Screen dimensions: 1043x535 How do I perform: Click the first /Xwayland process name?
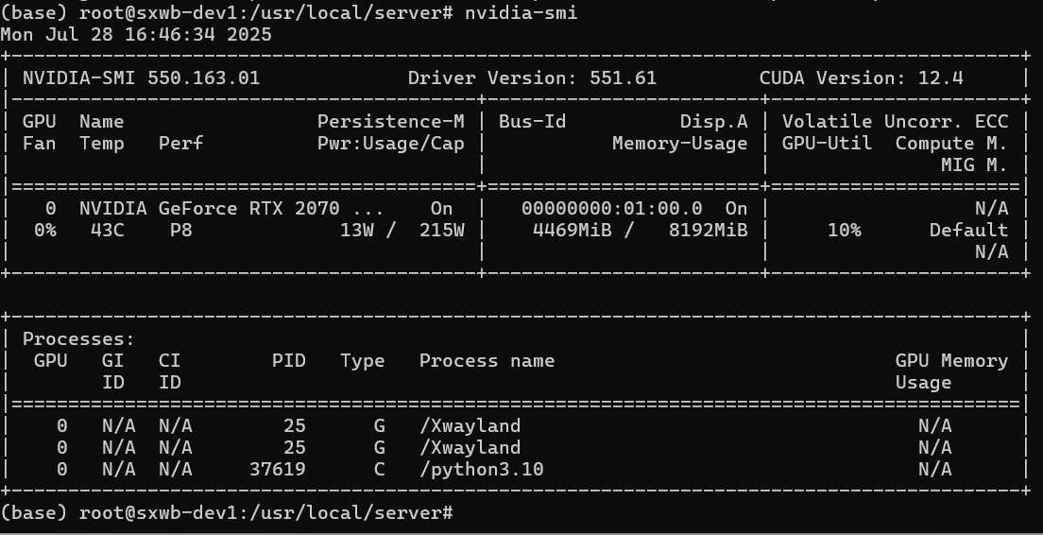470,426
